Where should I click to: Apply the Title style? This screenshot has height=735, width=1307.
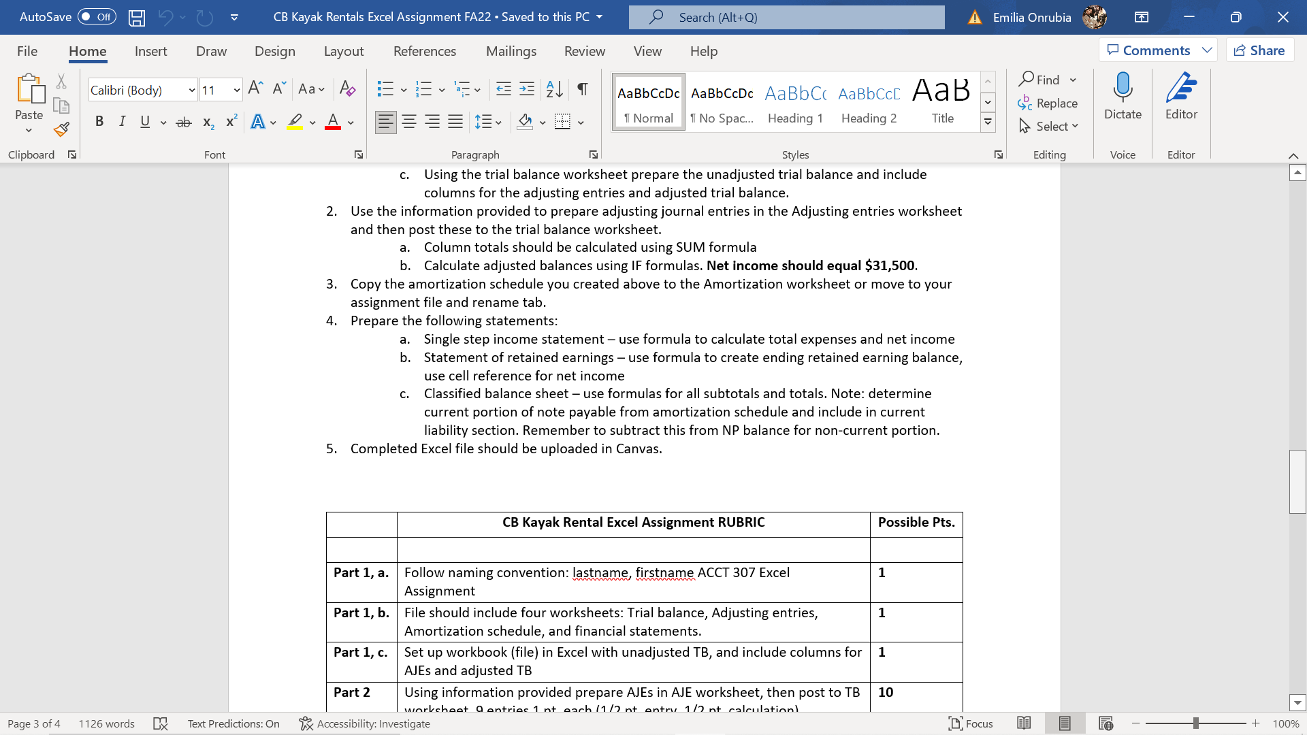(942, 102)
